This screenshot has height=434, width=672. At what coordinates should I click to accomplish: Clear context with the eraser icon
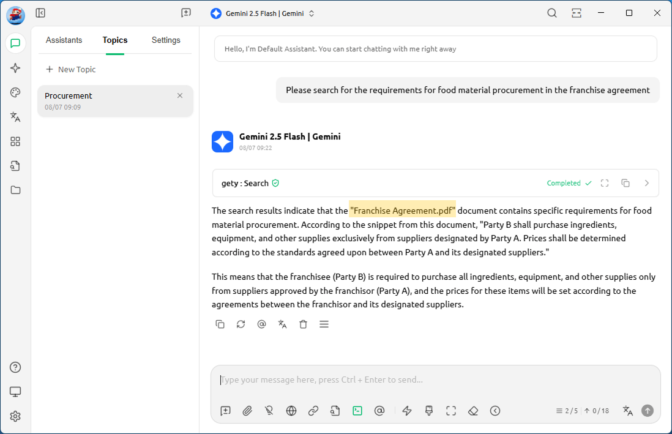pos(473,411)
